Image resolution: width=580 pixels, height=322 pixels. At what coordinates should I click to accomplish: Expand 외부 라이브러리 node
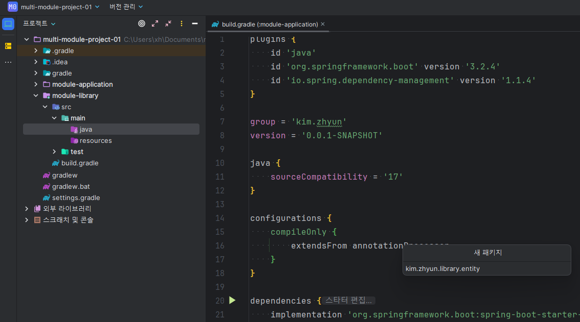point(27,209)
